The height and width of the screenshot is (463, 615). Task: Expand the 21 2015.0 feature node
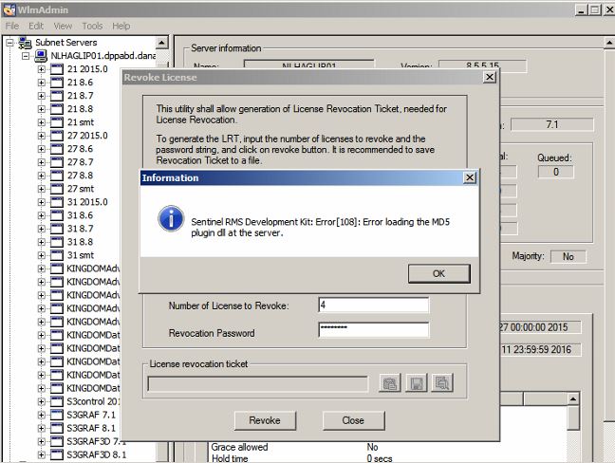tap(41, 69)
